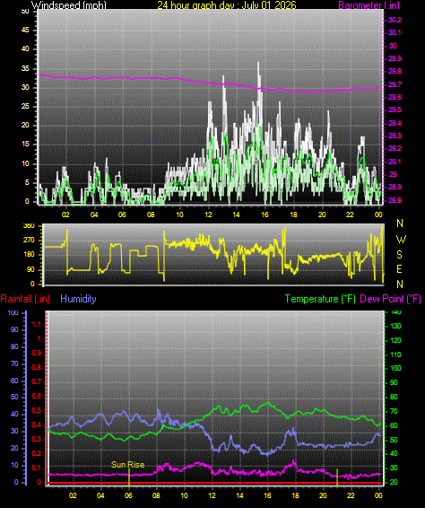Click the "Dew Point (°F)" legend label

click(390, 299)
